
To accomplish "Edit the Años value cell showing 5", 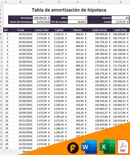I will point(78,18).
